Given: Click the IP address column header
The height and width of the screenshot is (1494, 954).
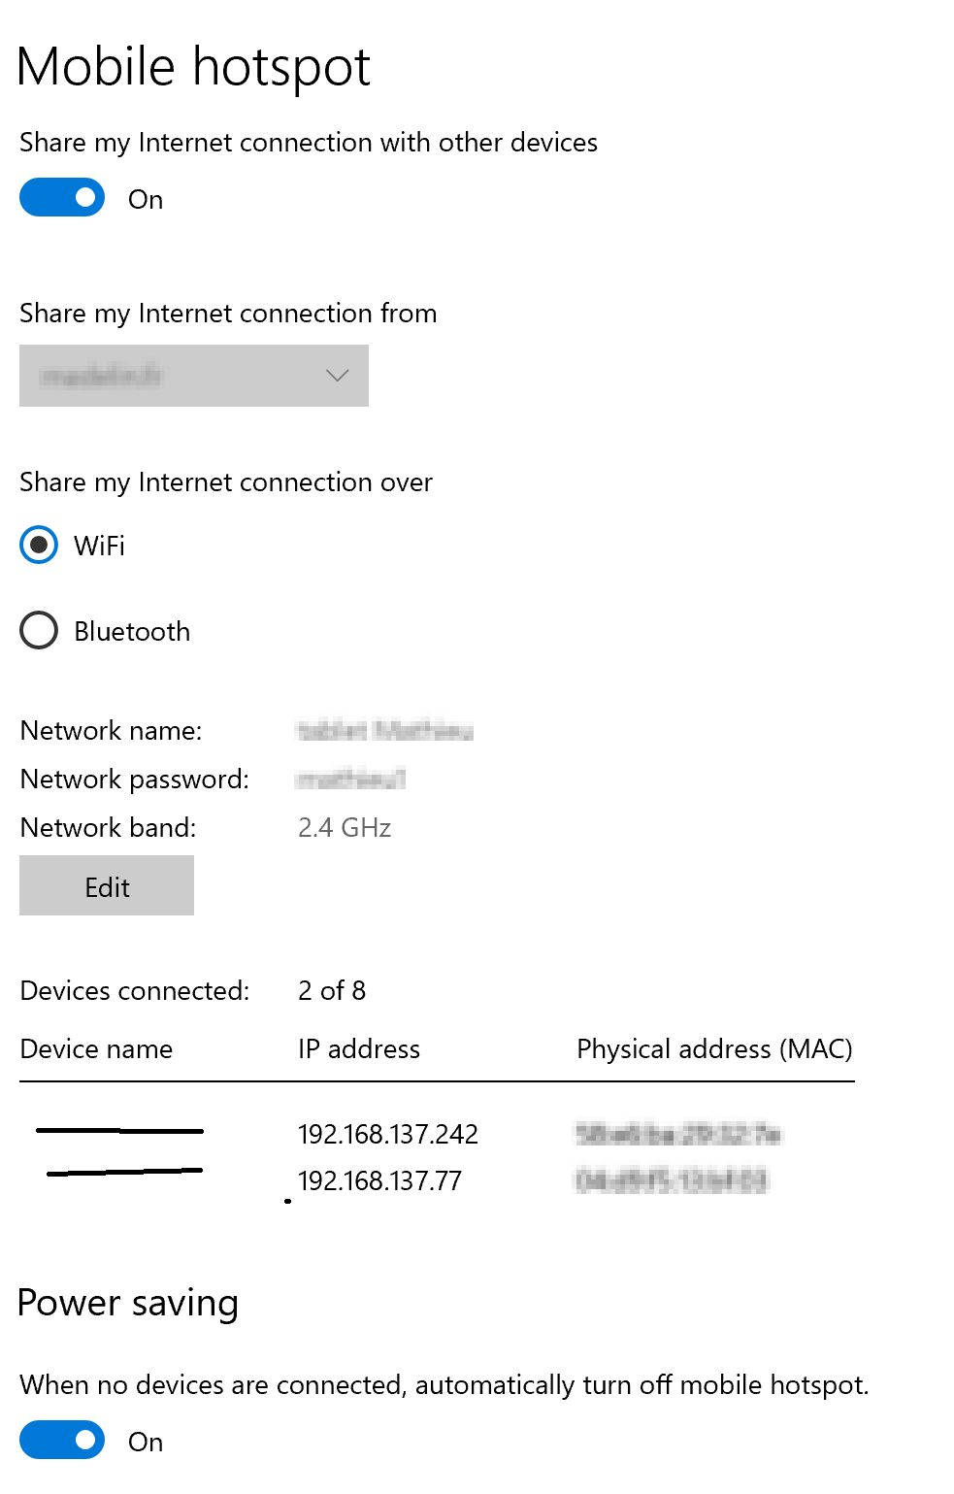Looking at the screenshot, I should click(358, 1048).
